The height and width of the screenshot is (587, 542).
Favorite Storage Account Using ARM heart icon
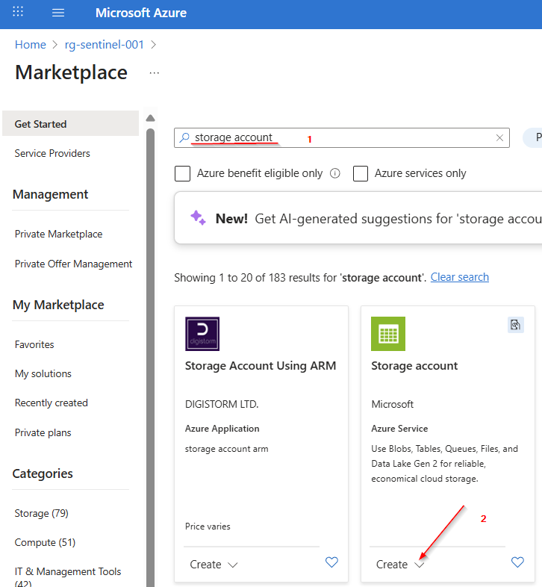coord(331,563)
